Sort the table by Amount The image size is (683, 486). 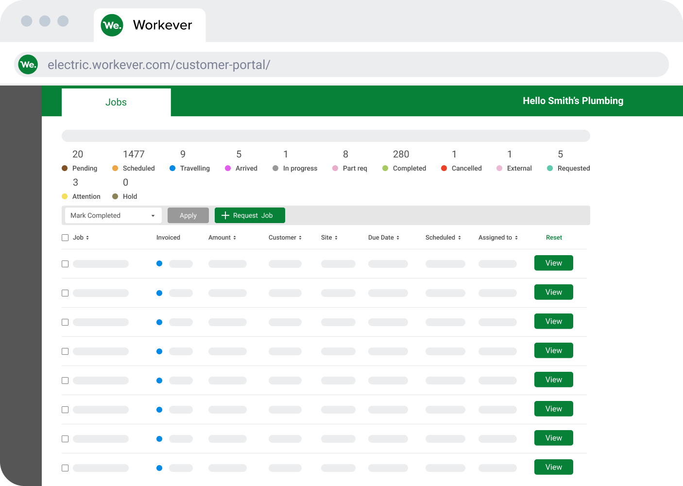pyautogui.click(x=222, y=237)
